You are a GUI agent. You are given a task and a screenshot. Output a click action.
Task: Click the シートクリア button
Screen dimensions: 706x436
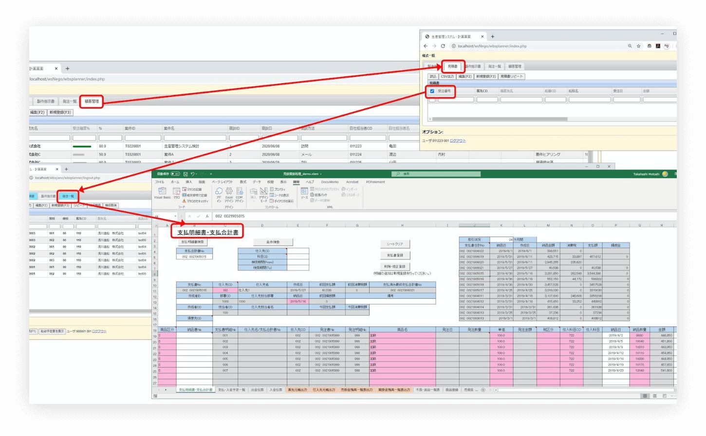tap(395, 244)
